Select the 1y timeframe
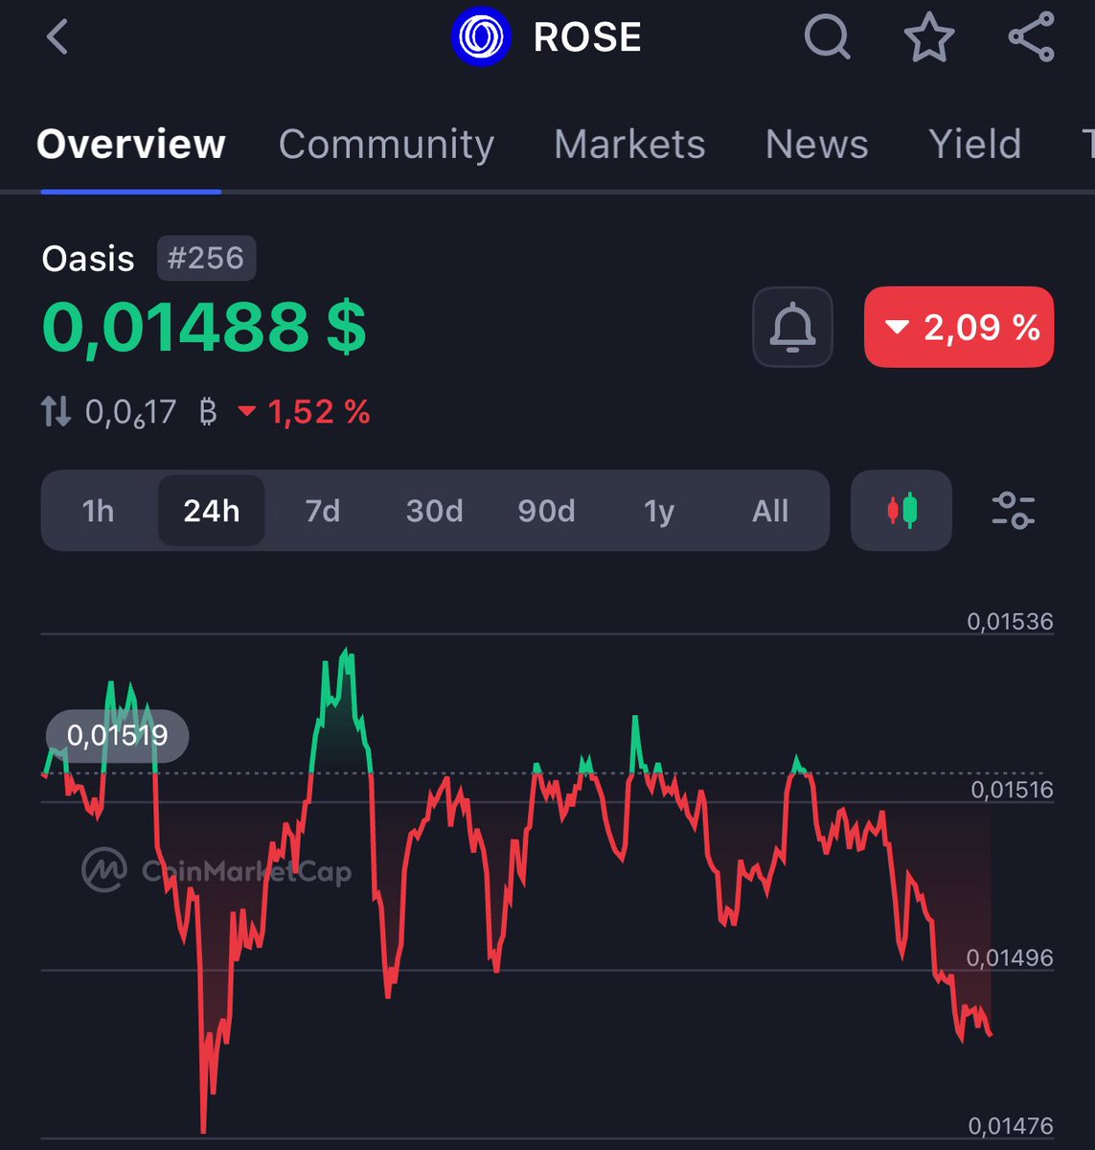 click(658, 511)
